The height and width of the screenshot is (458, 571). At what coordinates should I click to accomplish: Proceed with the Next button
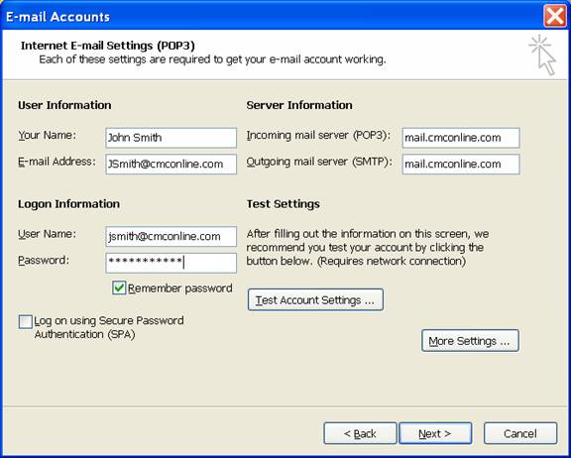click(x=435, y=433)
